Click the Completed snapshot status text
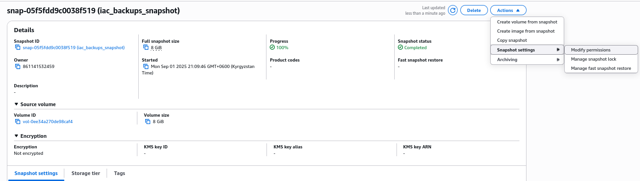 (415, 47)
